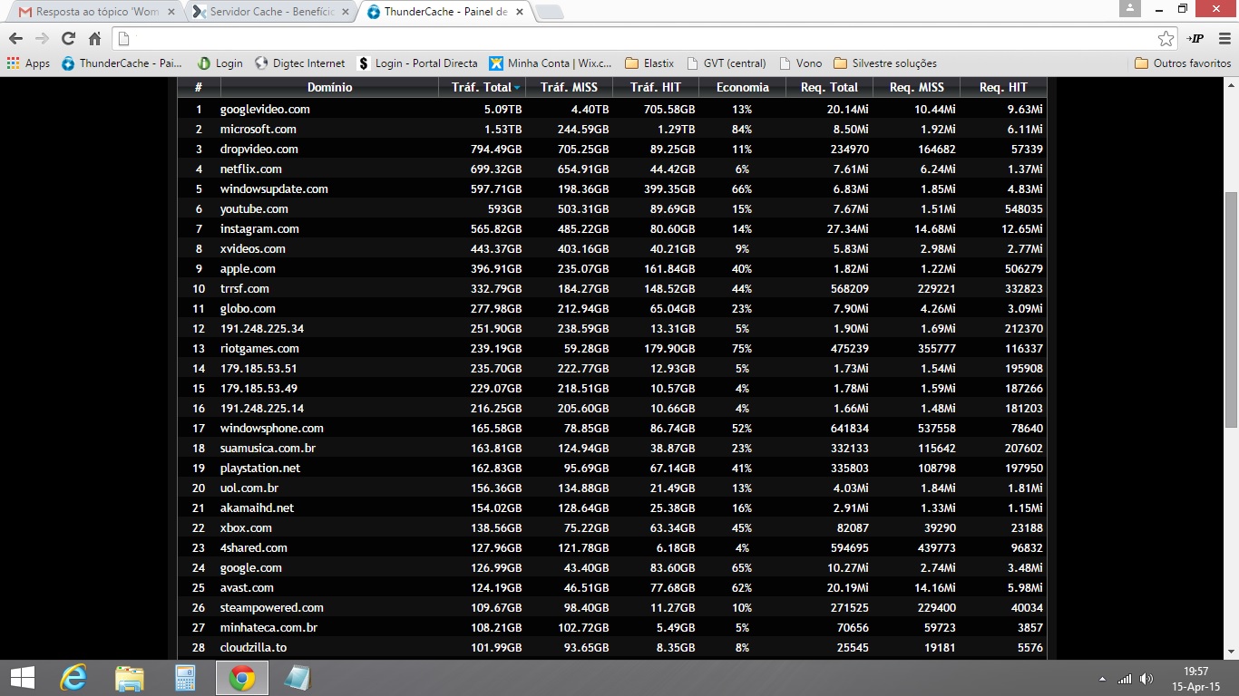Click the 84% economy value for microsoft.com
Screen dimensions: 1239x696
(x=742, y=130)
